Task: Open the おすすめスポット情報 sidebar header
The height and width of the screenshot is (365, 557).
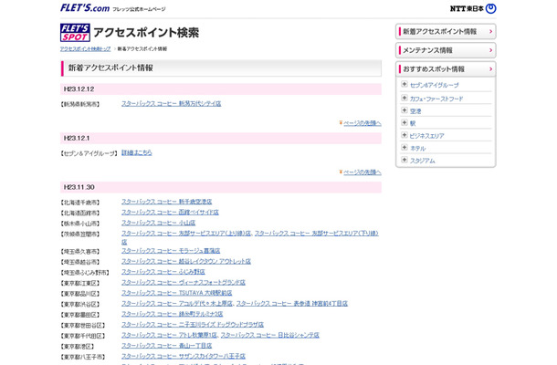Action: (446, 69)
